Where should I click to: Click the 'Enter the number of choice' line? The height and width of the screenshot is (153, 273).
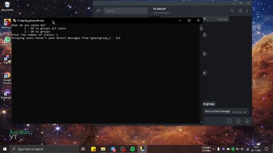coord(35,35)
